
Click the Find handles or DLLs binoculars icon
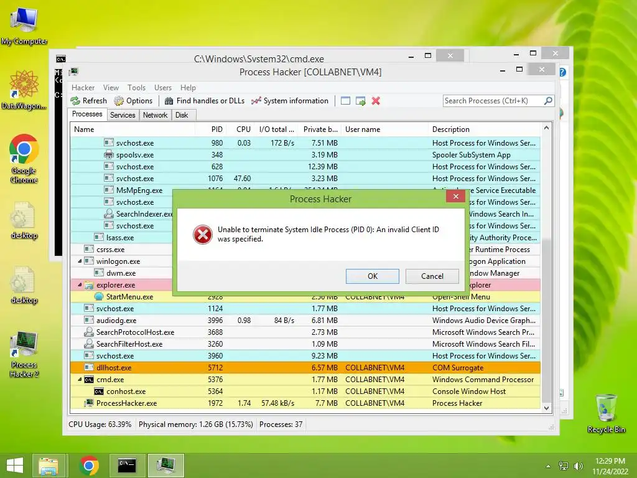tap(169, 101)
